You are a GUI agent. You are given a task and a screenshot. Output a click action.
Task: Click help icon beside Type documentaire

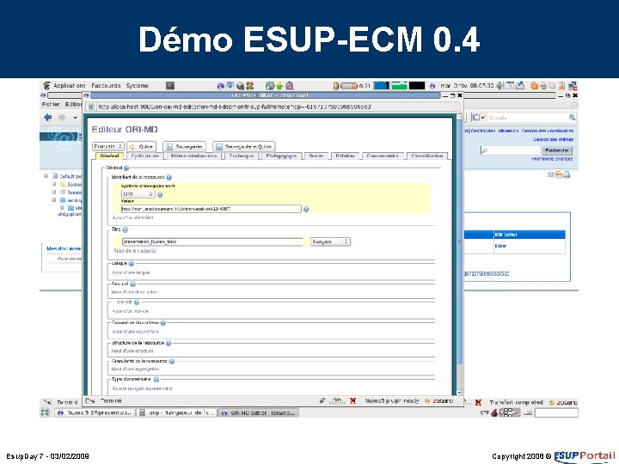pyautogui.click(x=156, y=380)
